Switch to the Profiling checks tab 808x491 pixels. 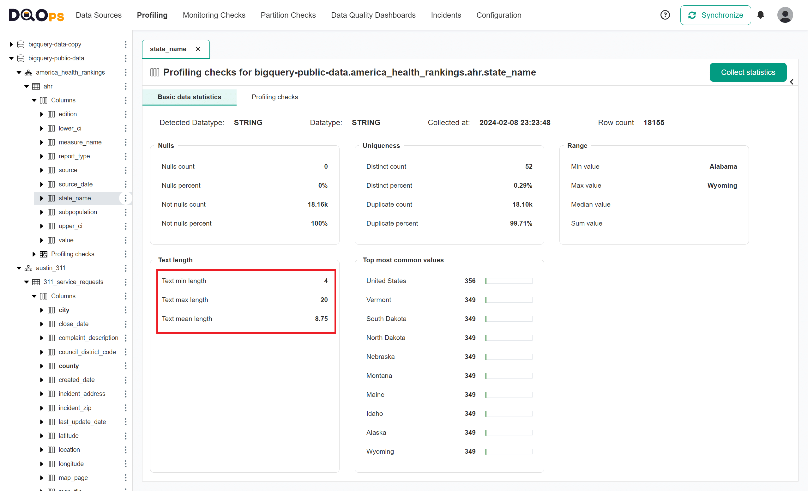coord(275,97)
